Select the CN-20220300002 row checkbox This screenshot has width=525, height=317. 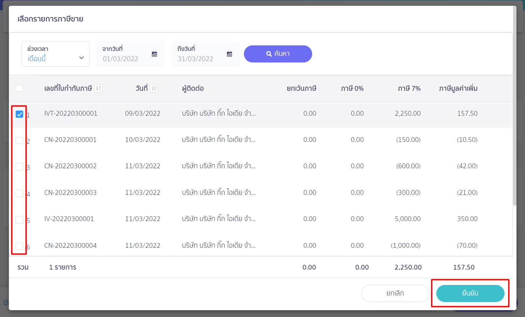pyautogui.click(x=19, y=167)
